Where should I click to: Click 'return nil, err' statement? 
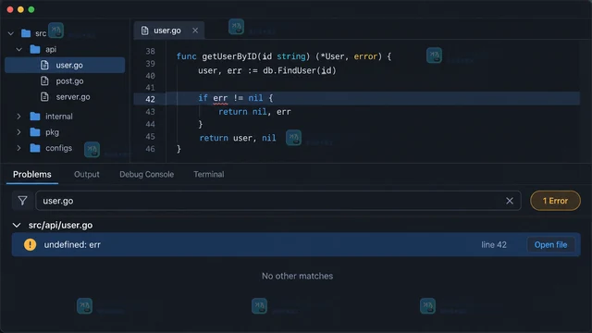pyautogui.click(x=254, y=112)
